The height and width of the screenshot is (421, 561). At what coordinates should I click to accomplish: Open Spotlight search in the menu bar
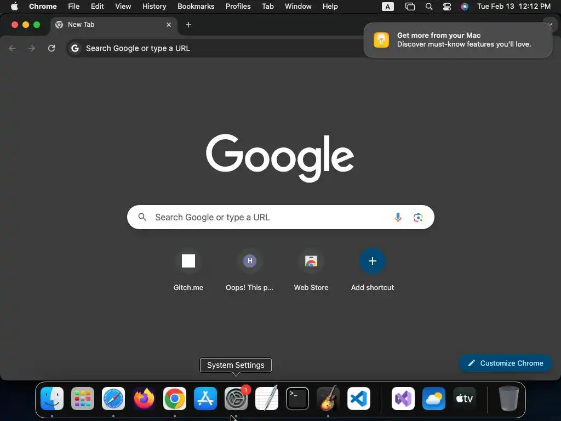click(428, 7)
